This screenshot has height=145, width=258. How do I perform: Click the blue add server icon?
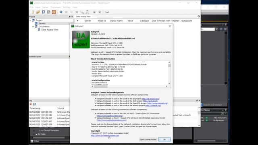pos(61,12)
